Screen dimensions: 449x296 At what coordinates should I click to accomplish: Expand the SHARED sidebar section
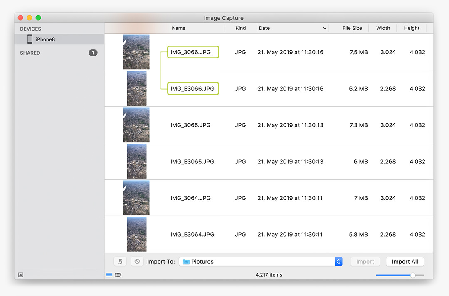coord(30,53)
